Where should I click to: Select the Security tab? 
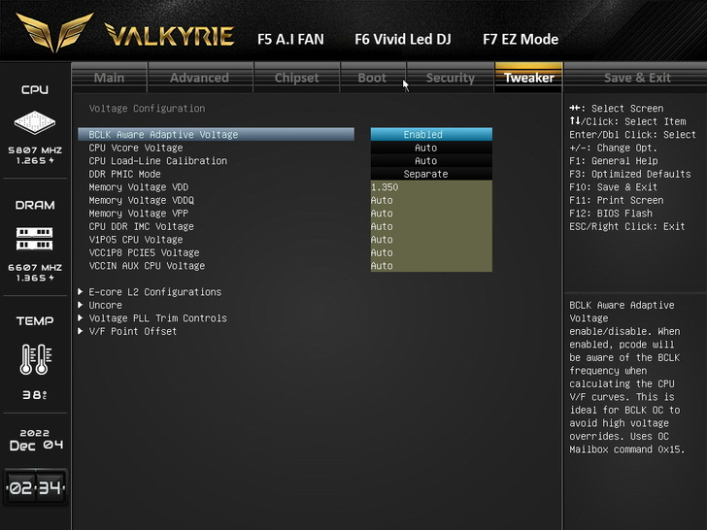tap(451, 78)
